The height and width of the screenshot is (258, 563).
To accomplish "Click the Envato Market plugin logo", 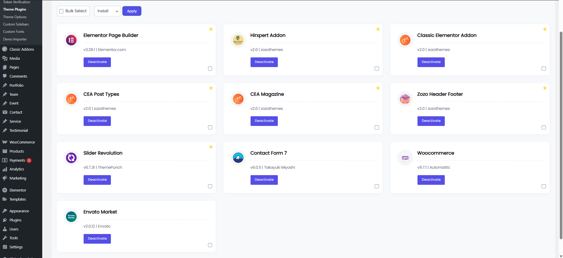I will click(71, 217).
